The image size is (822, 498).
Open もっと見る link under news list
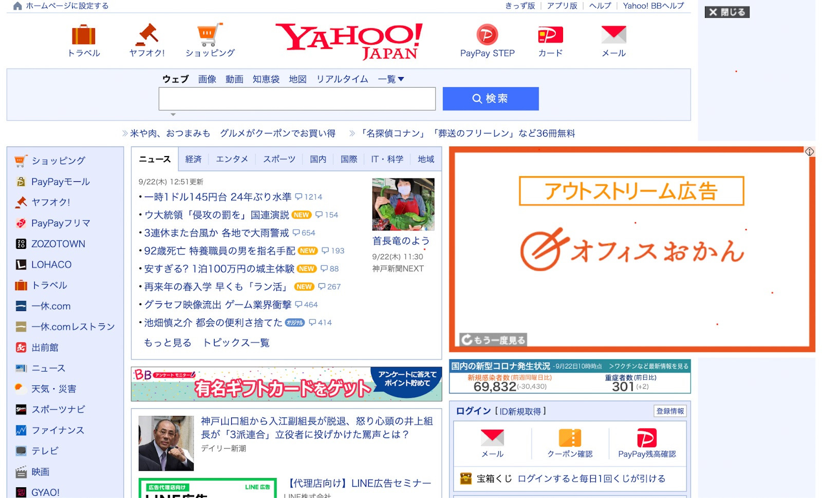coord(167,342)
